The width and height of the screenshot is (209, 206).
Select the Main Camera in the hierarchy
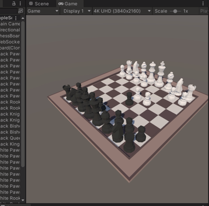tap(10, 24)
